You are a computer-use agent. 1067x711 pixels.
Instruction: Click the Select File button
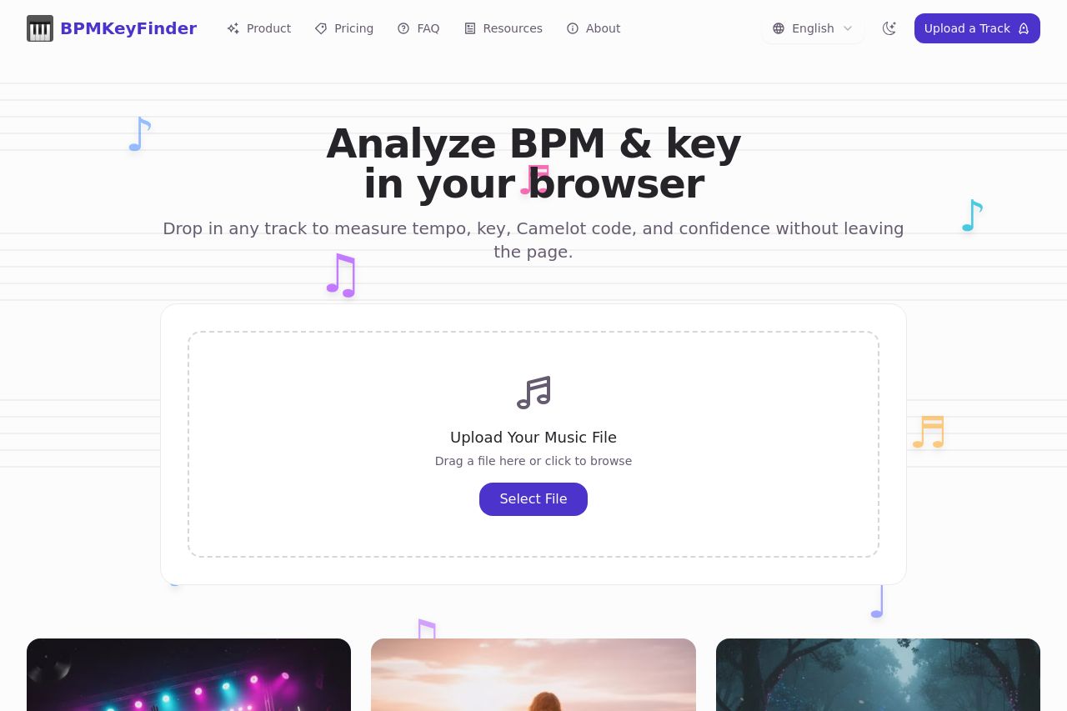[533, 499]
